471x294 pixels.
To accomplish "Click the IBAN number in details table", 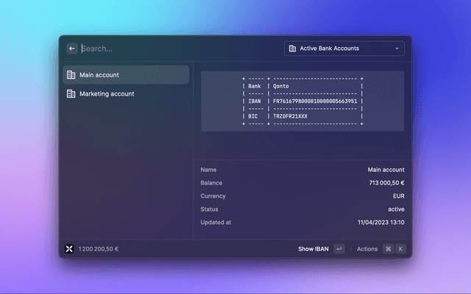I will pos(315,101).
